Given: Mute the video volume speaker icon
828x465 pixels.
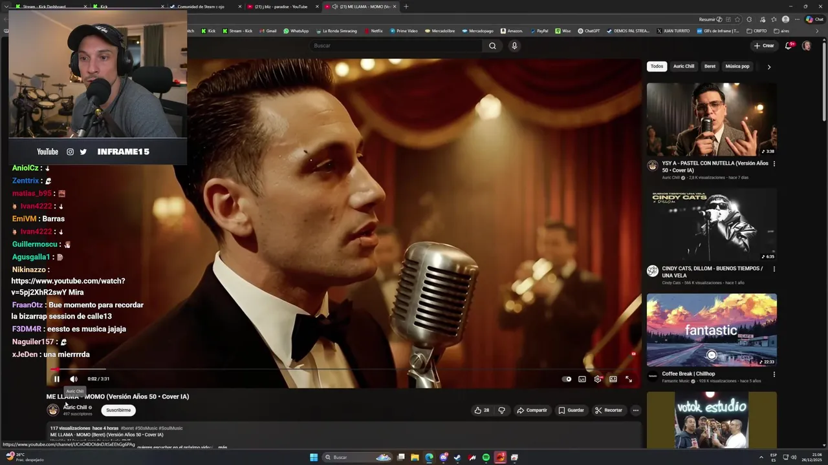Looking at the screenshot, I should point(73,379).
